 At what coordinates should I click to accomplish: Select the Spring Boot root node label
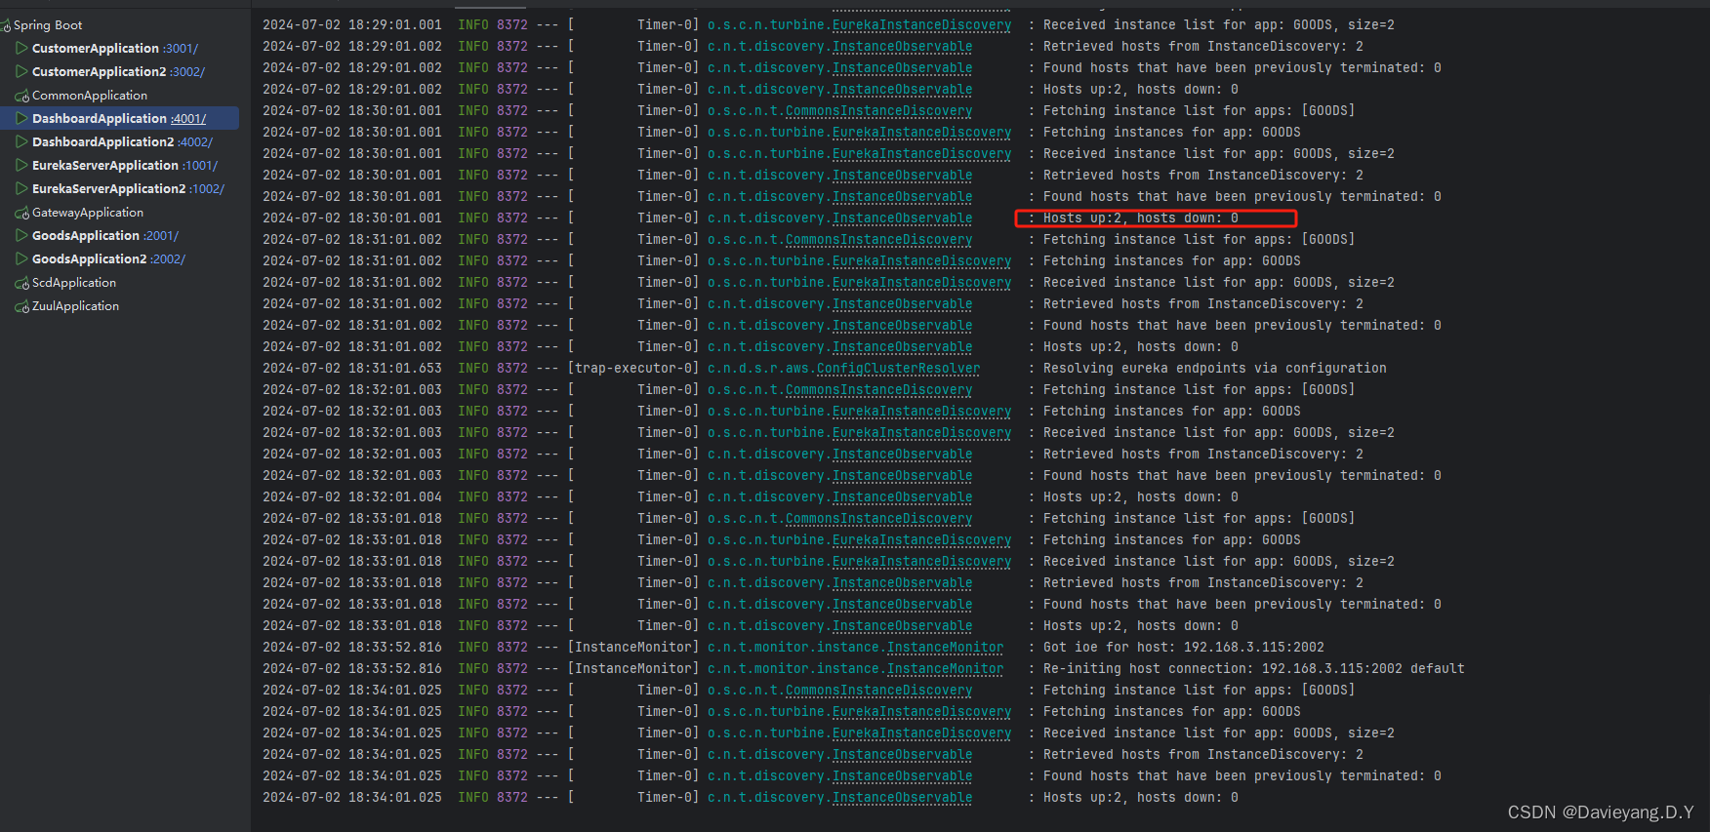48,24
